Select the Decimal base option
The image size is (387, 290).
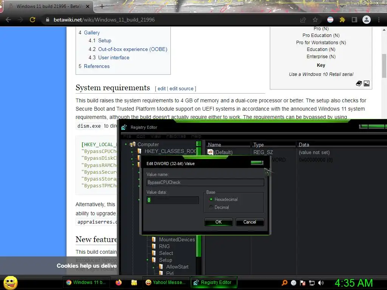click(x=219, y=207)
